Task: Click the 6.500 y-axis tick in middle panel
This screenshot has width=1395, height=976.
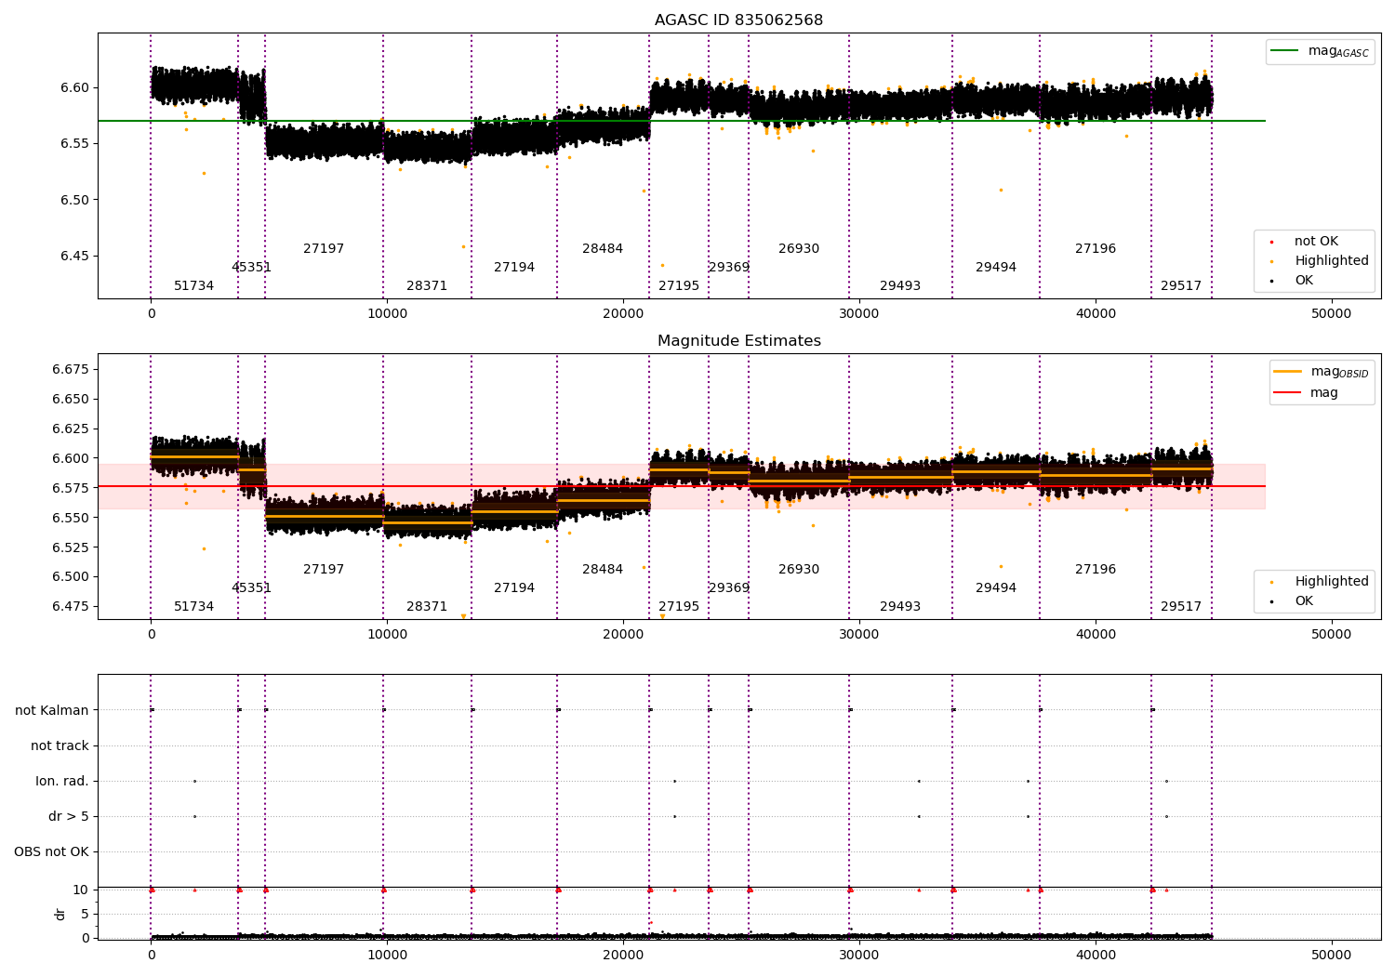Action: [71, 576]
